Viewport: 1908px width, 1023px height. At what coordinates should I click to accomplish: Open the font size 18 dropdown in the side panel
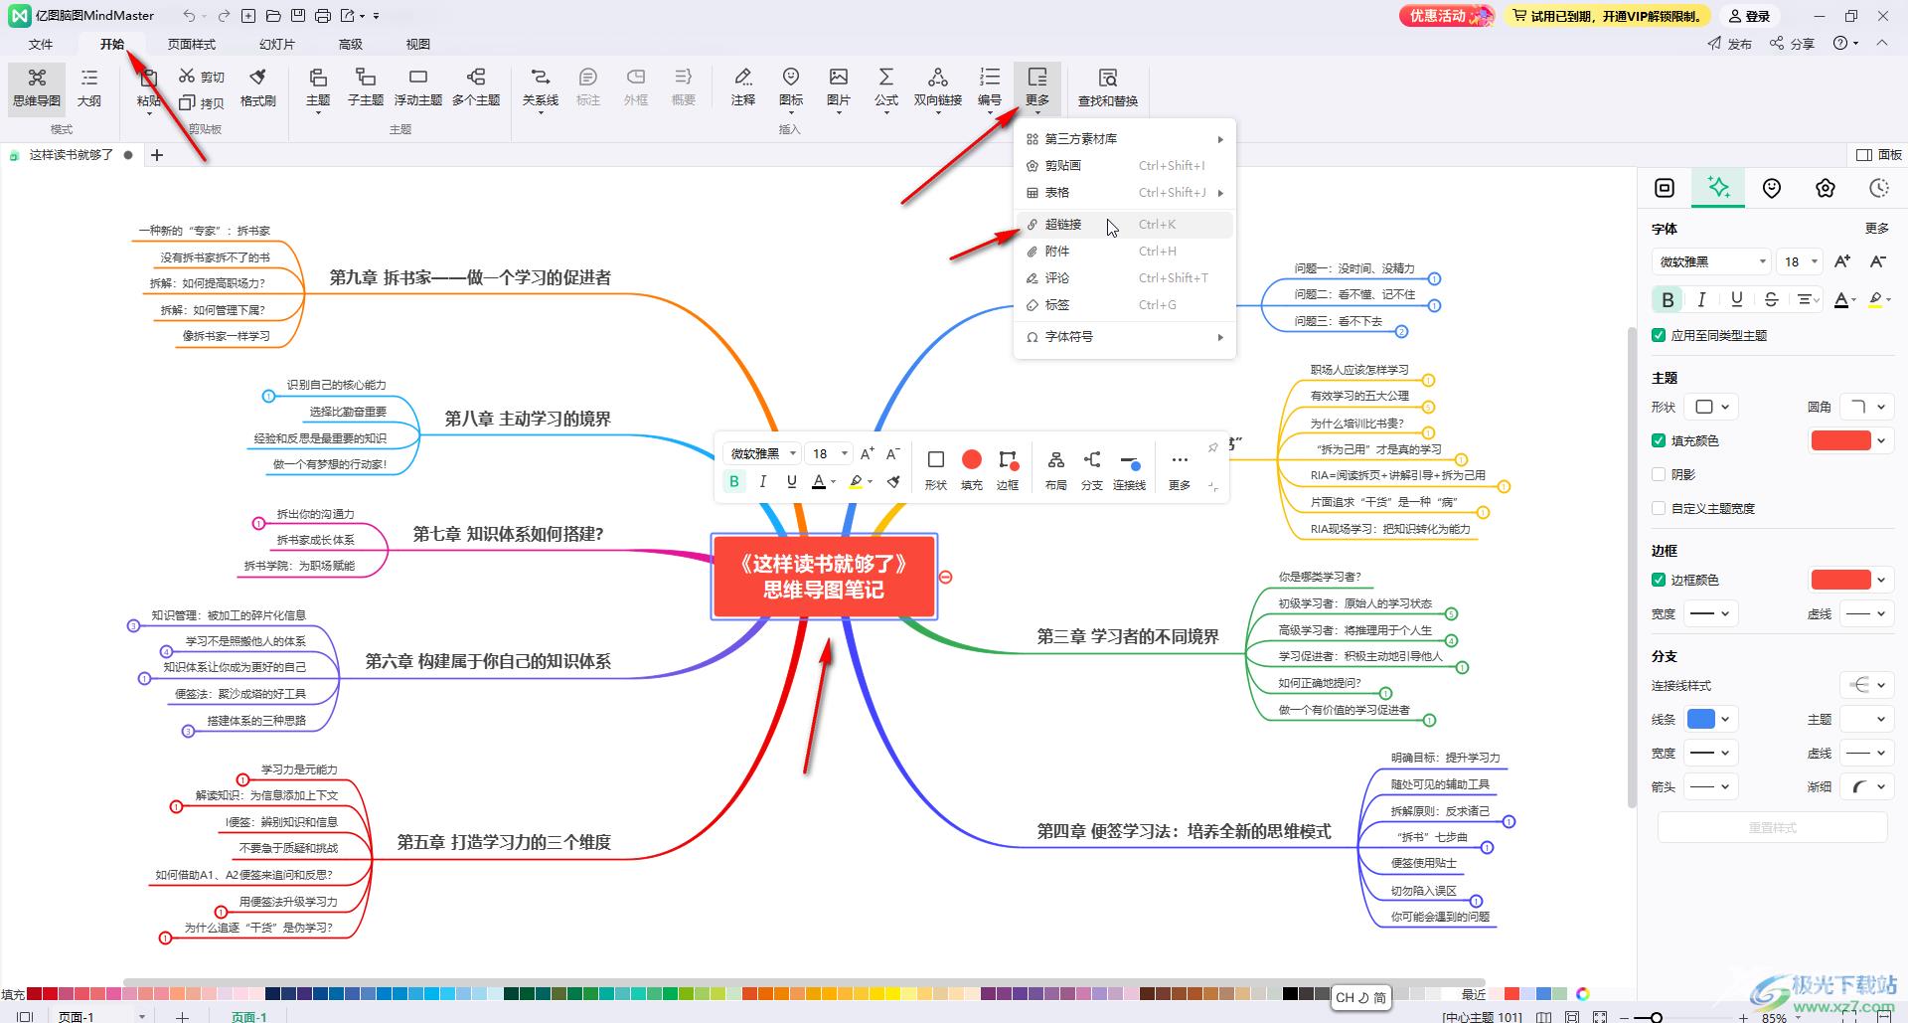pyautogui.click(x=1801, y=261)
